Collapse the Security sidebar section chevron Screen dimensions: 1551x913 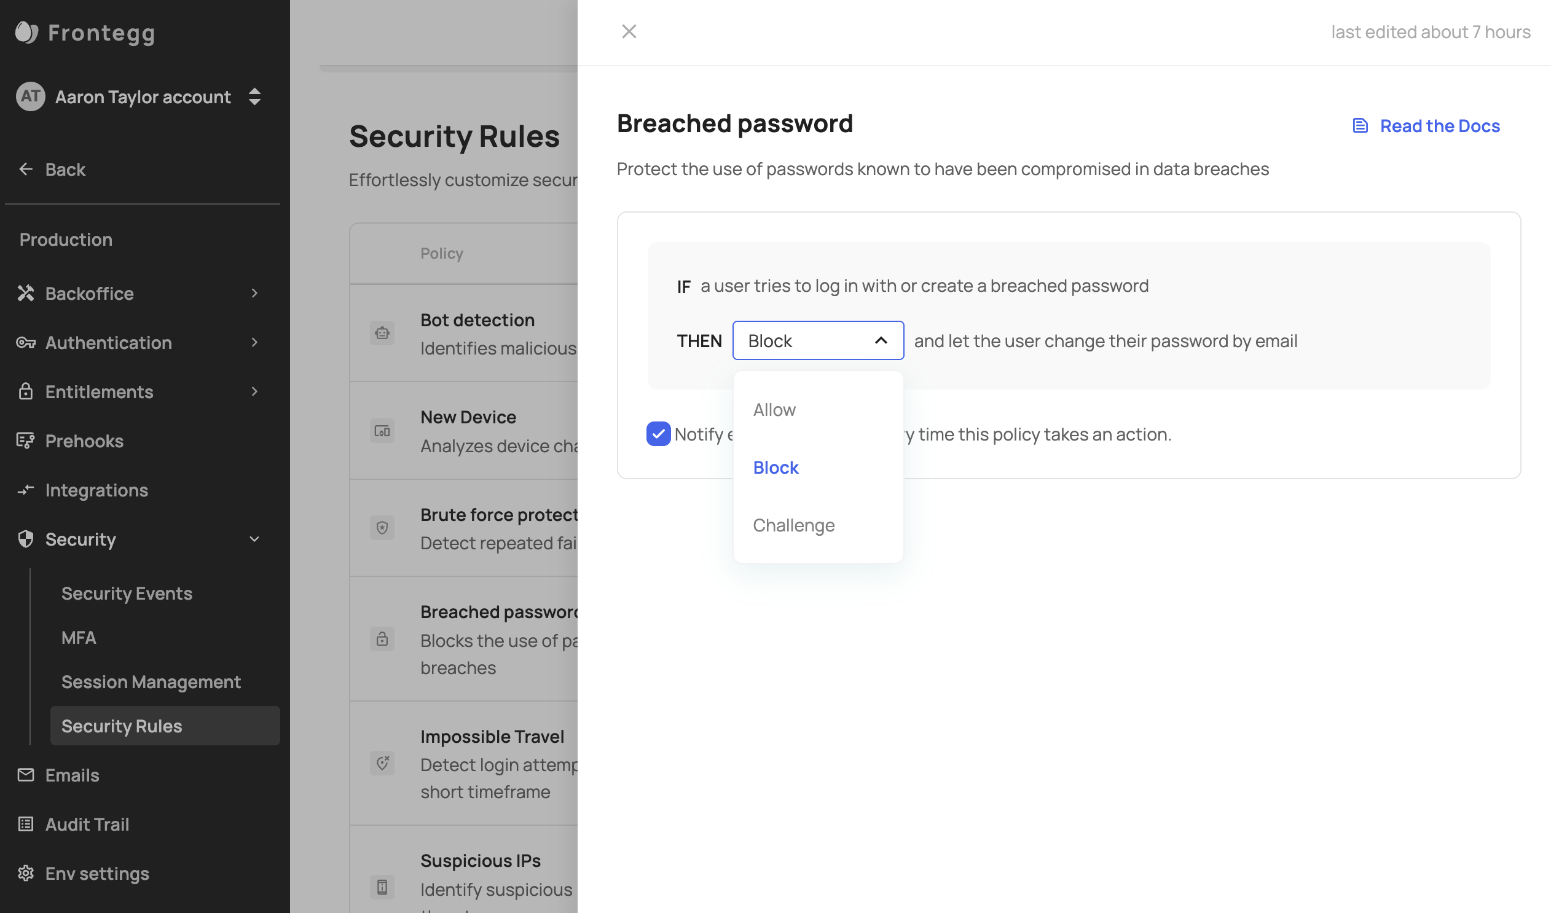tap(254, 539)
